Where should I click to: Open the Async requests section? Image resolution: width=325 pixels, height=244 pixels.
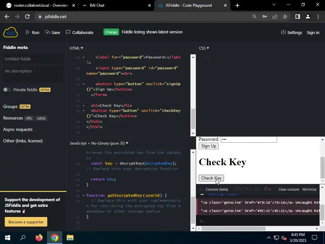click(x=18, y=129)
